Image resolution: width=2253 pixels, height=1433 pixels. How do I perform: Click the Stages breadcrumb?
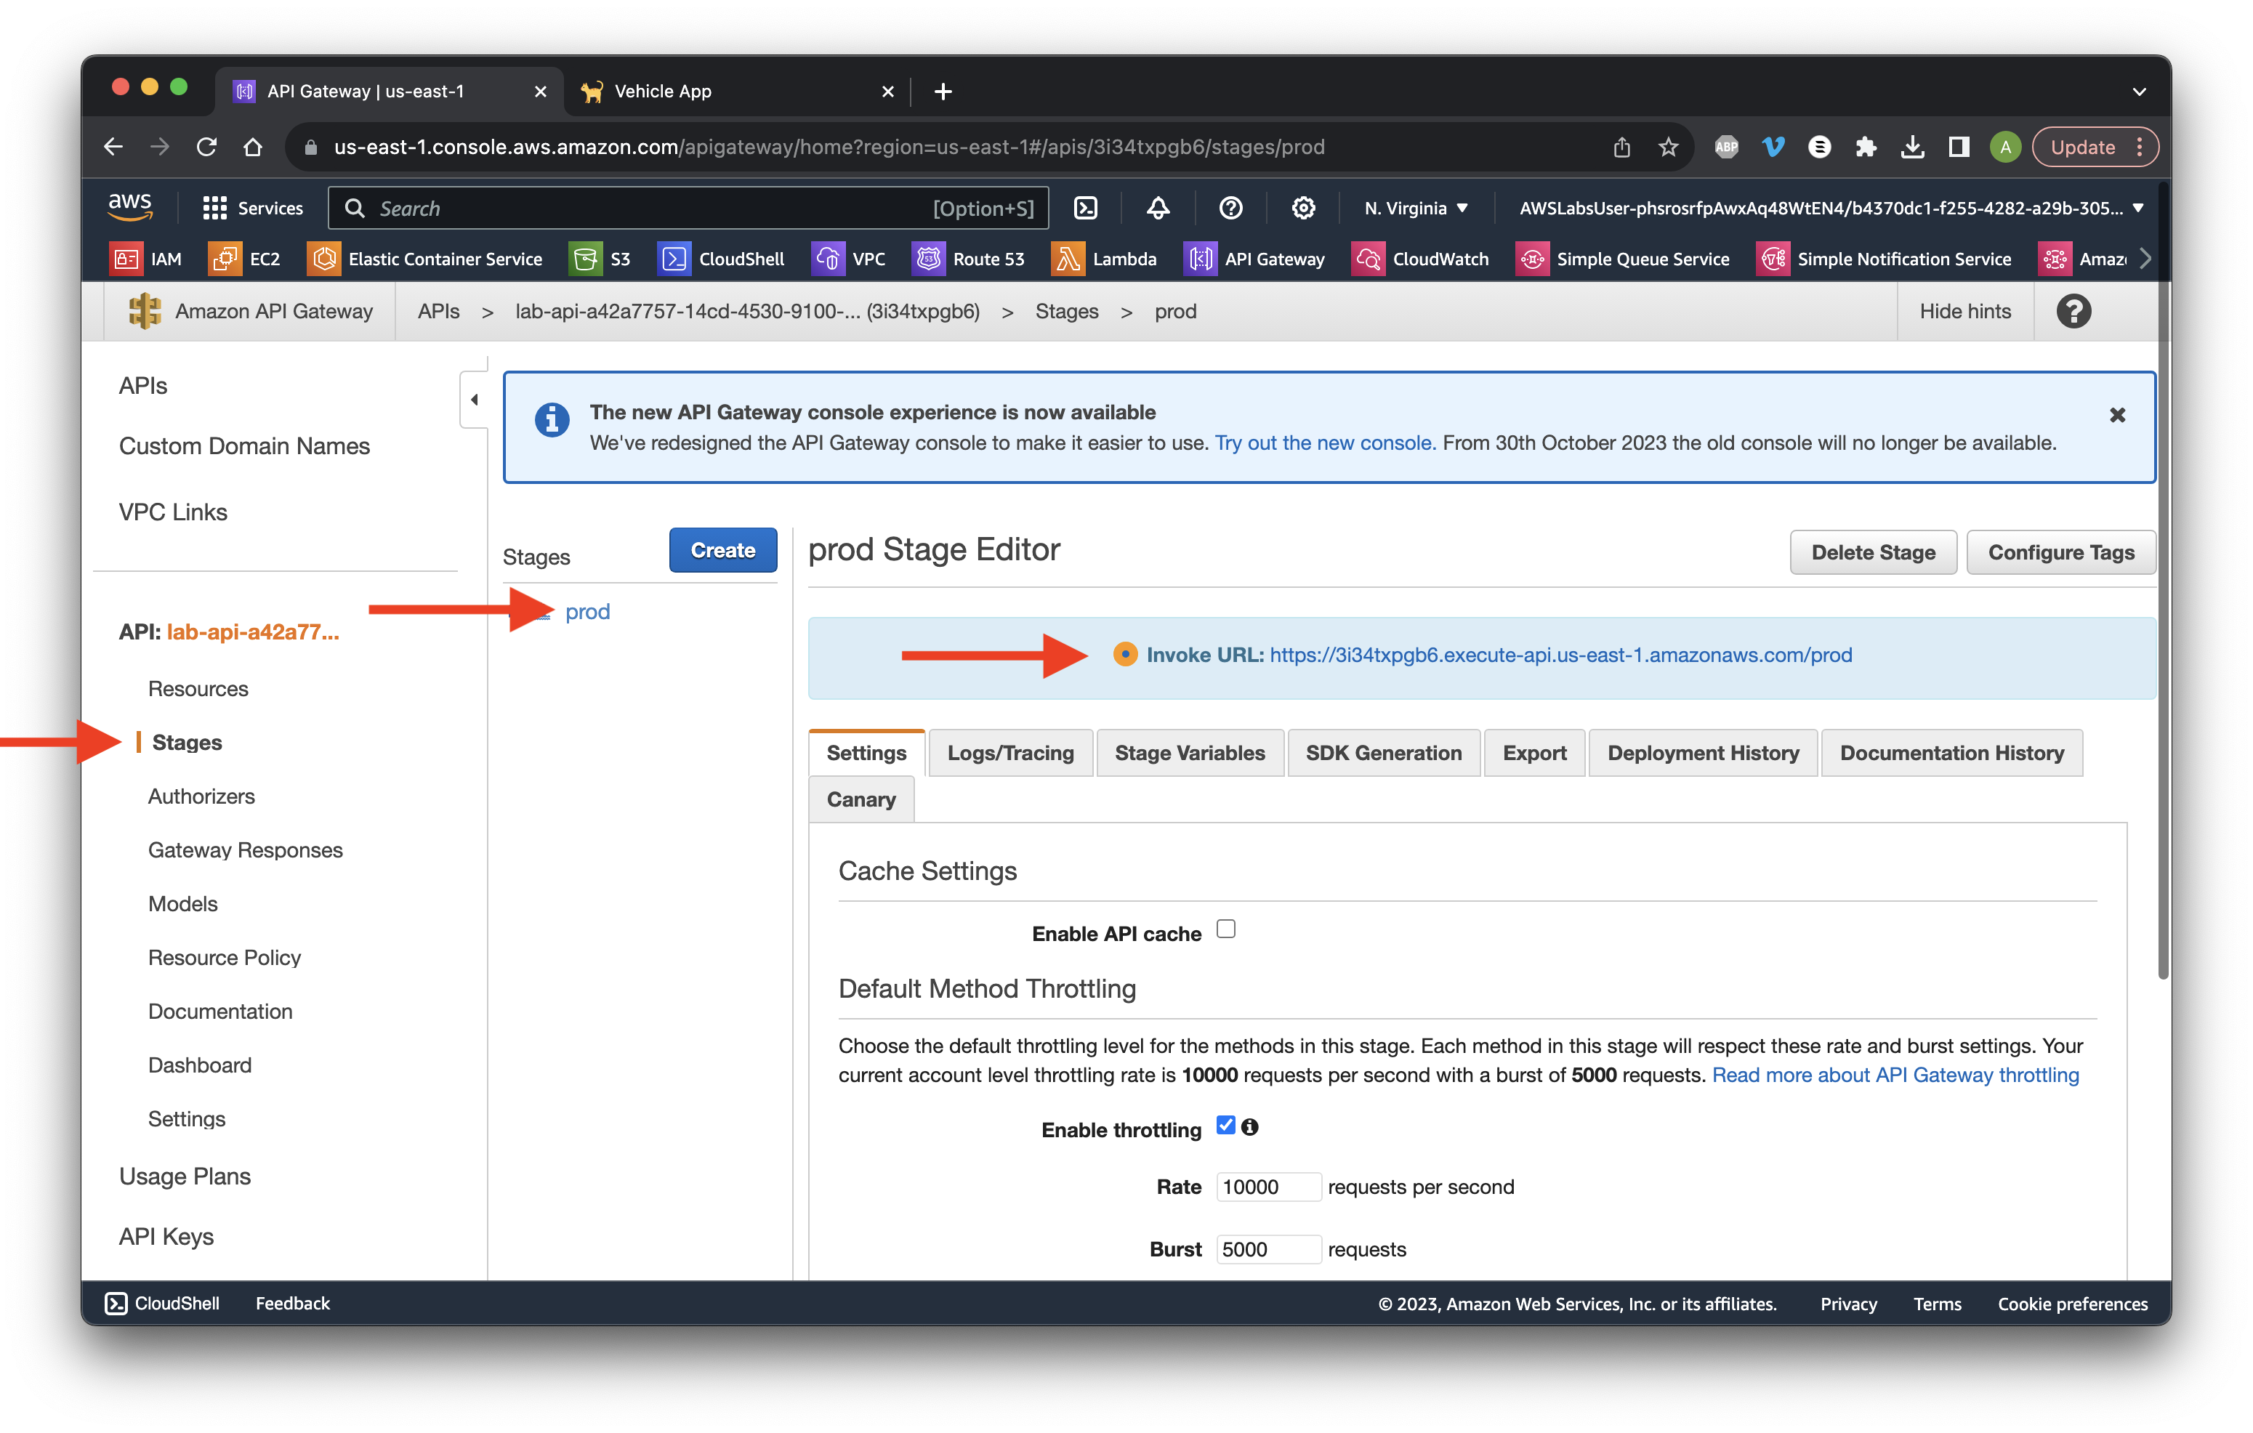[1067, 312]
